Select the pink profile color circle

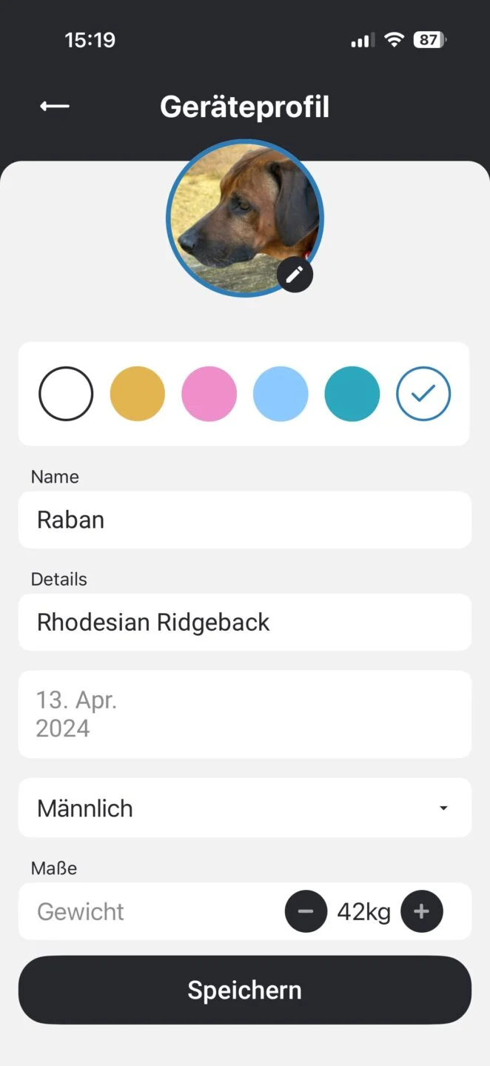coord(209,393)
